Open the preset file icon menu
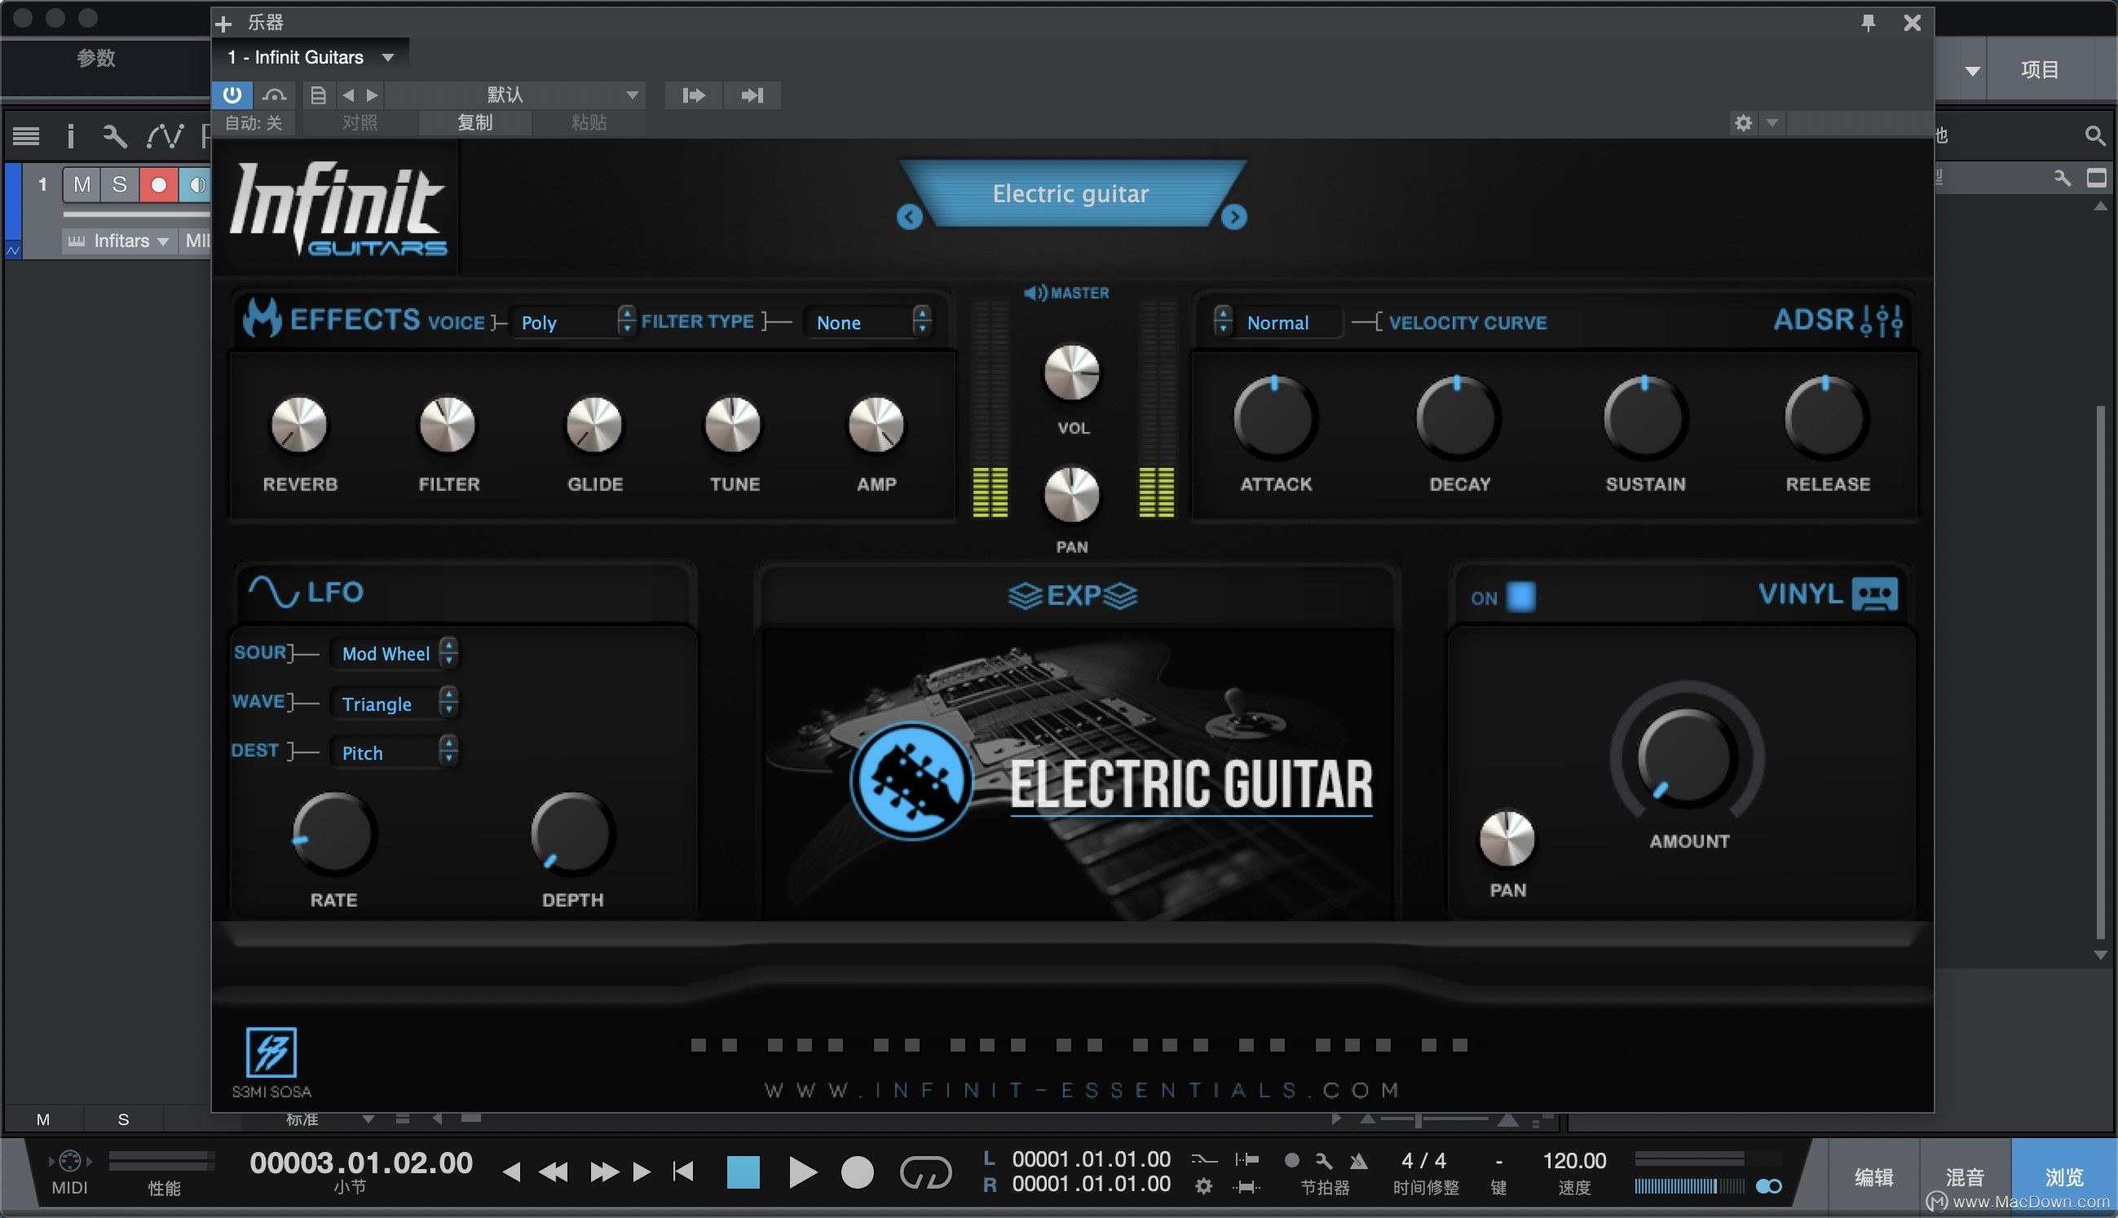This screenshot has width=2118, height=1218. [318, 95]
